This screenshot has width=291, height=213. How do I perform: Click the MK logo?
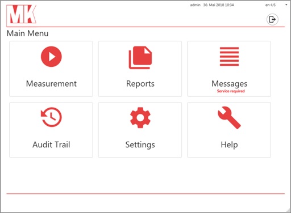point(22,14)
